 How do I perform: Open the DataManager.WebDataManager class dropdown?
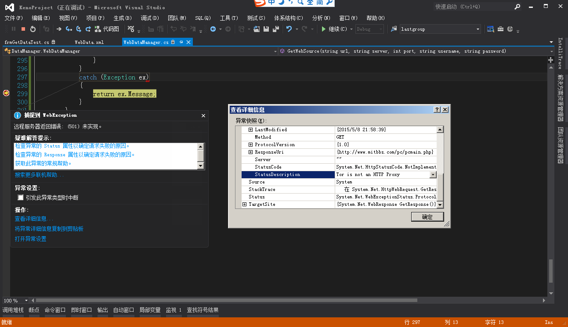pos(275,51)
